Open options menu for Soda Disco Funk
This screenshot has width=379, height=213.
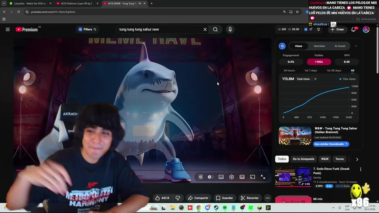coord(360,169)
